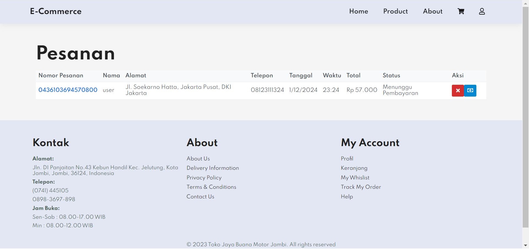Open My Whislist link
This screenshot has width=529, height=249.
click(355, 178)
